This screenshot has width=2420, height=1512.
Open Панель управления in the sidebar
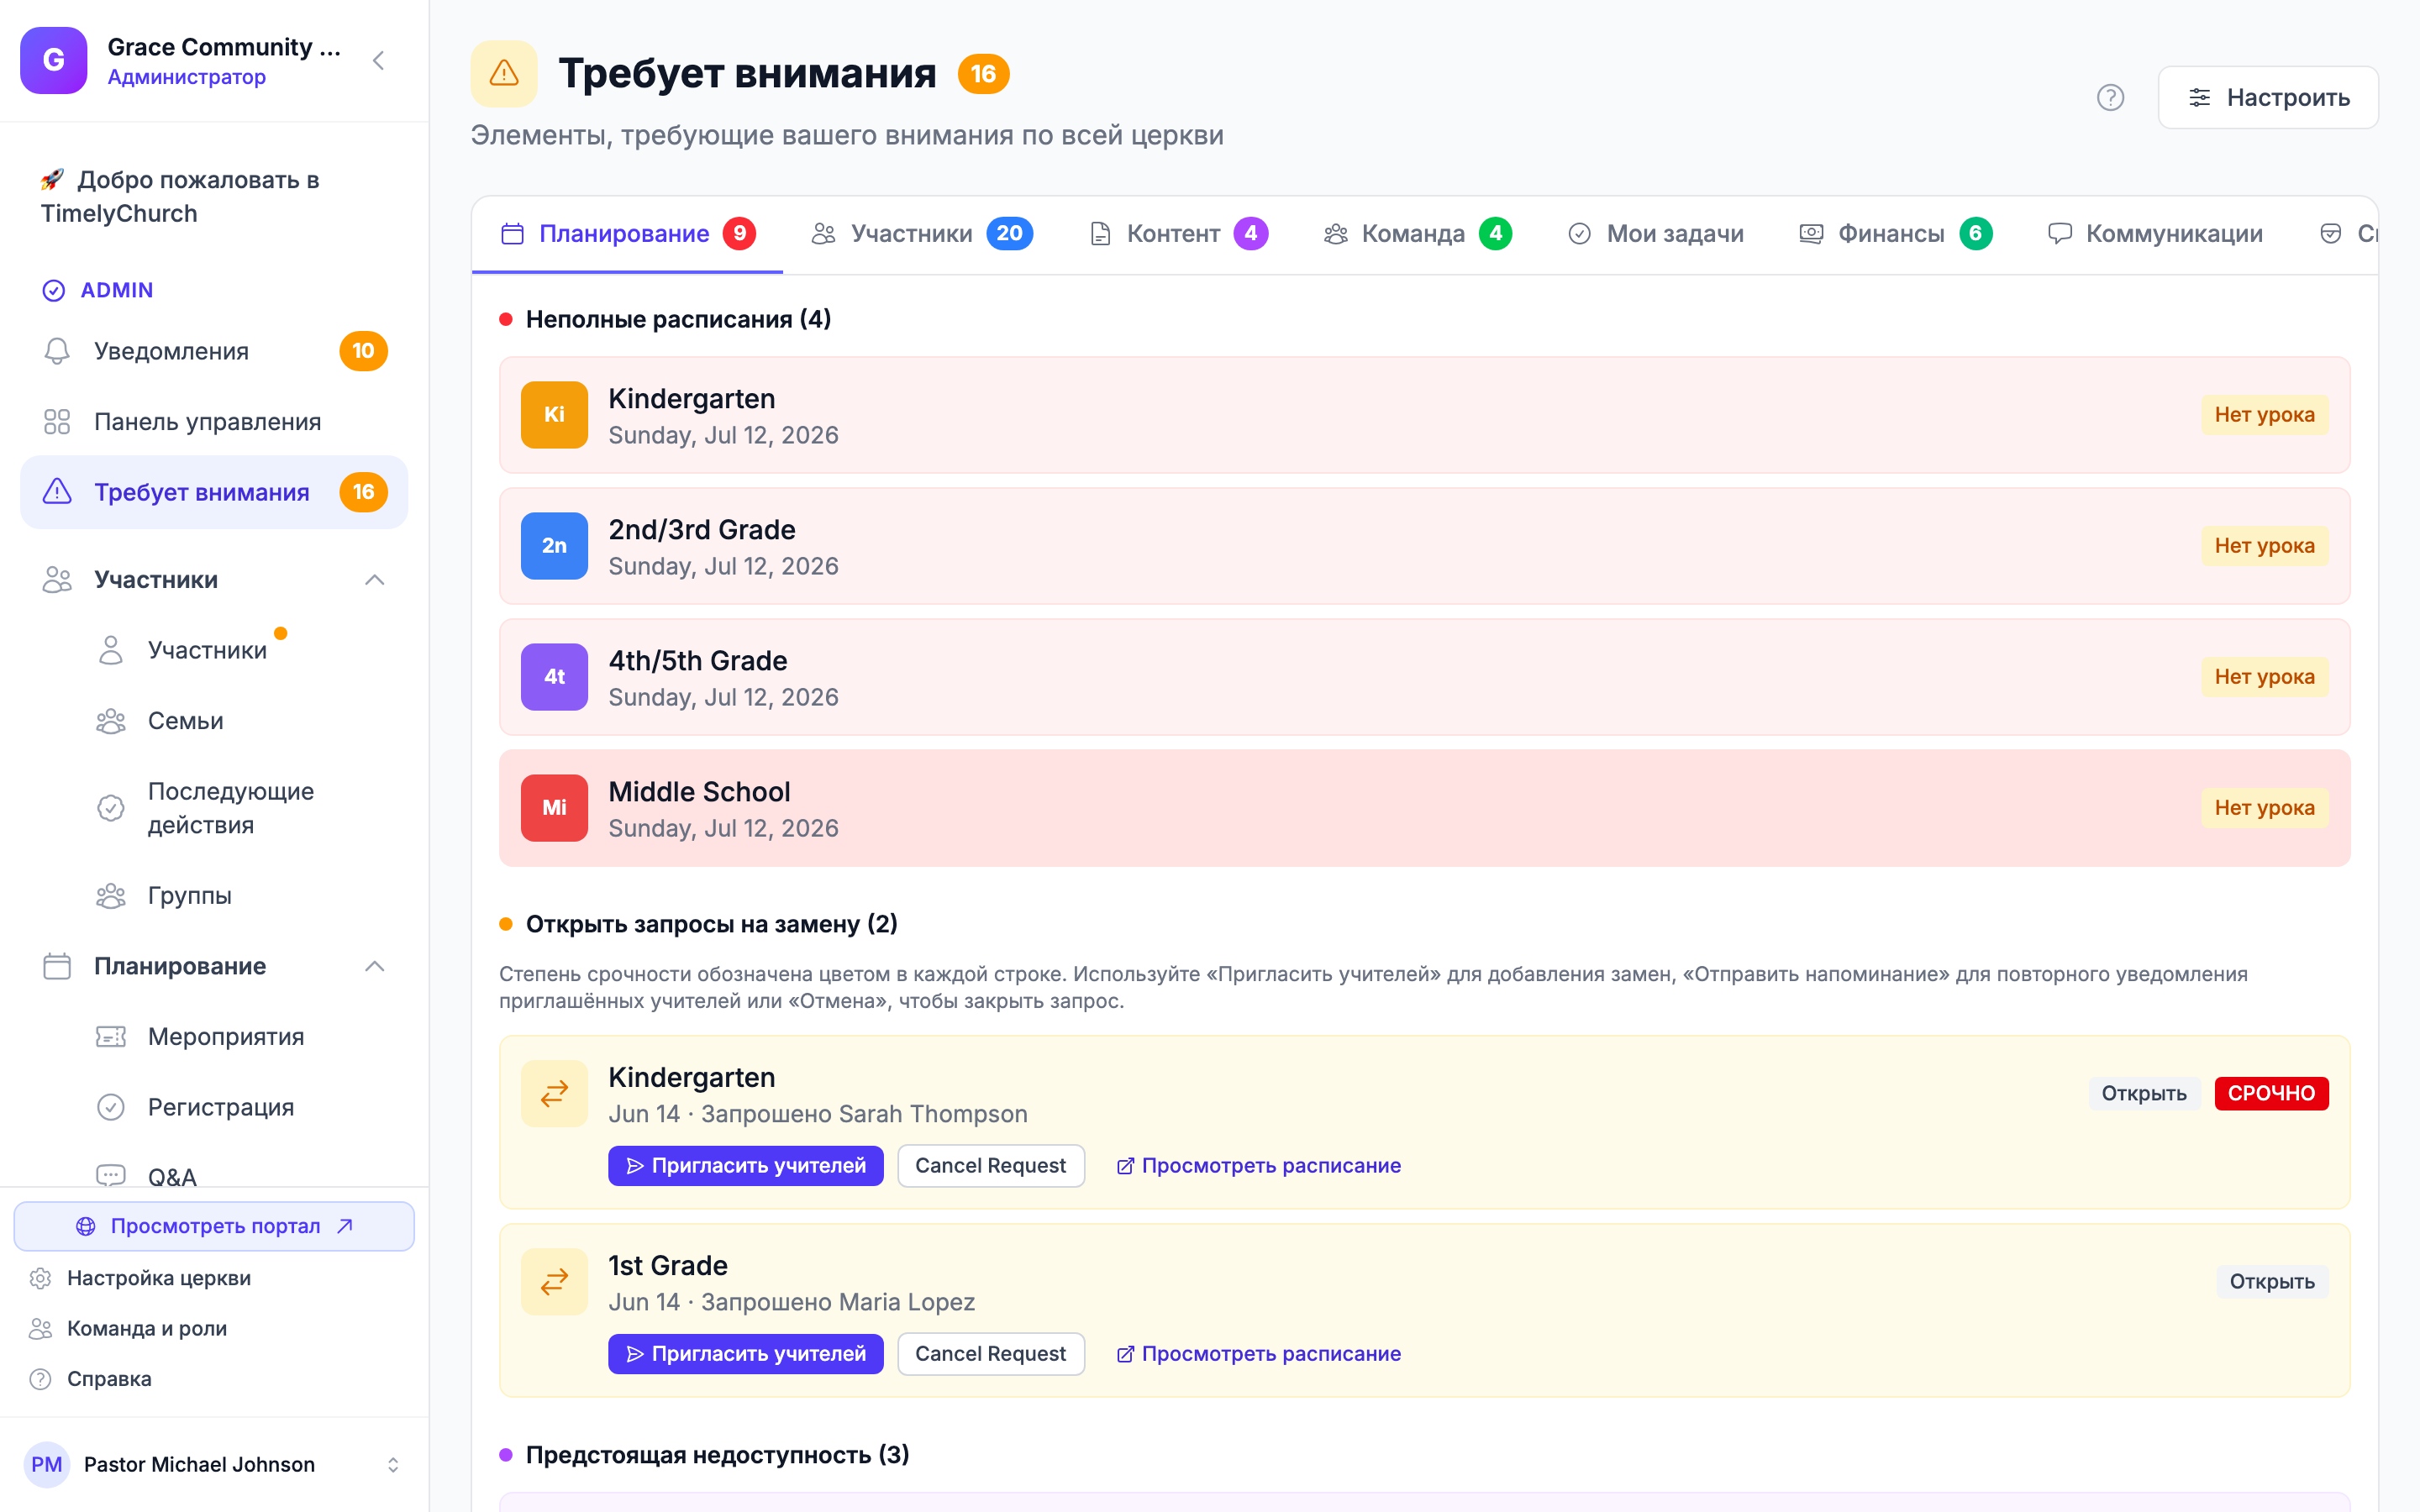click(214, 422)
